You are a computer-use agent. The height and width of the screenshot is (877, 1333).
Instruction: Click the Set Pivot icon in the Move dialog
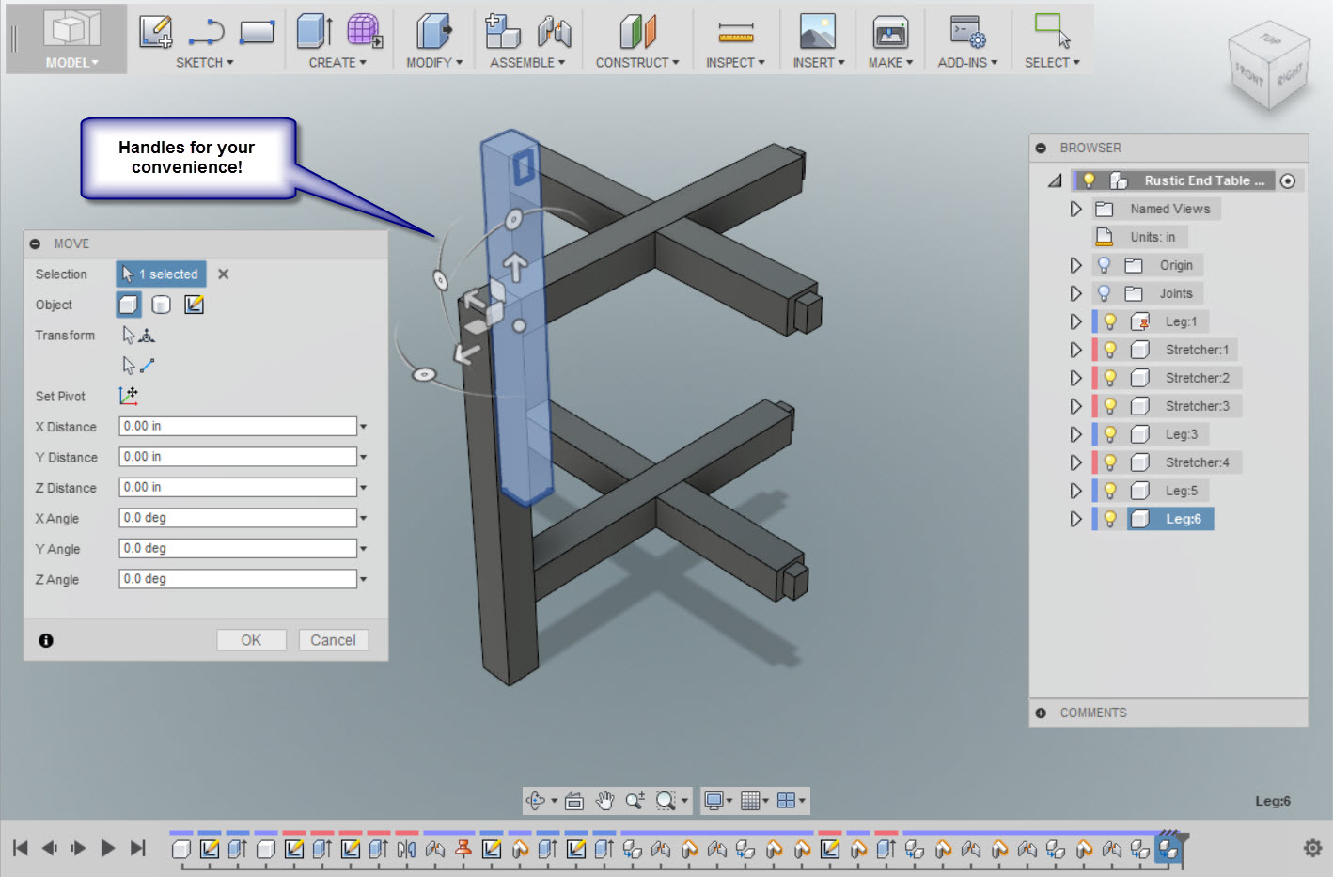(x=129, y=396)
